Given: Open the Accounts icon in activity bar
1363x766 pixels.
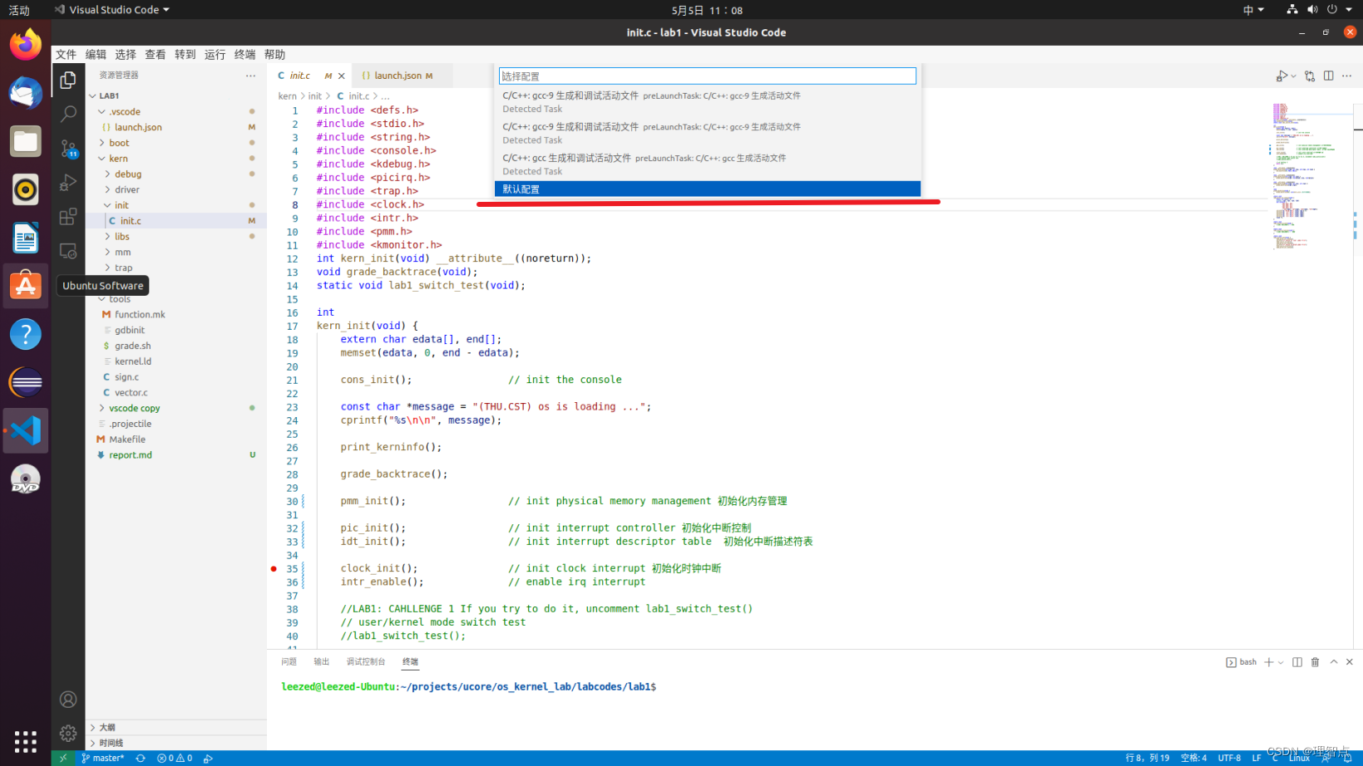Looking at the screenshot, I should (68, 700).
